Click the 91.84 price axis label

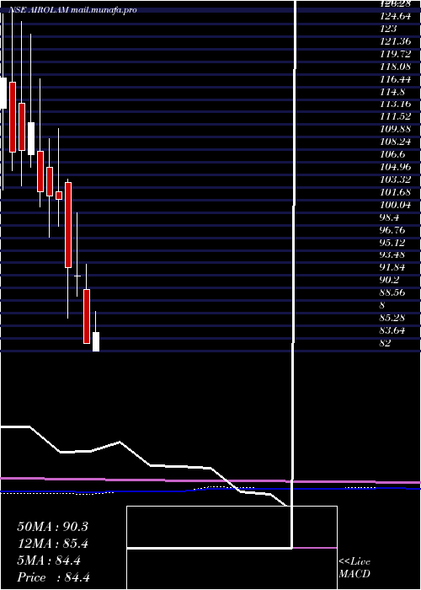tap(392, 267)
